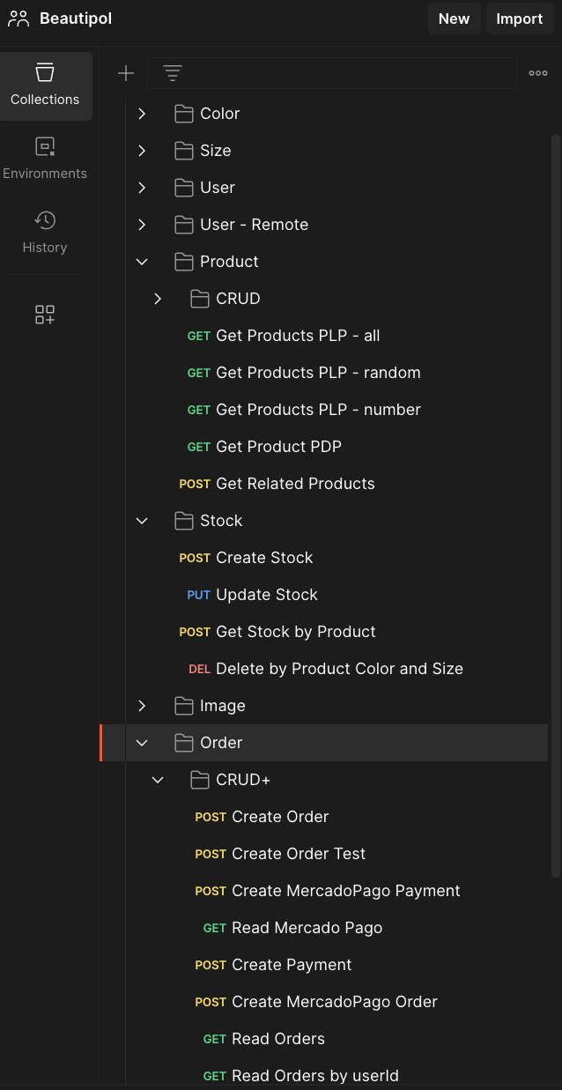The height and width of the screenshot is (1090, 562).
Task: Open the Get Product PDP request
Action: [278, 447]
